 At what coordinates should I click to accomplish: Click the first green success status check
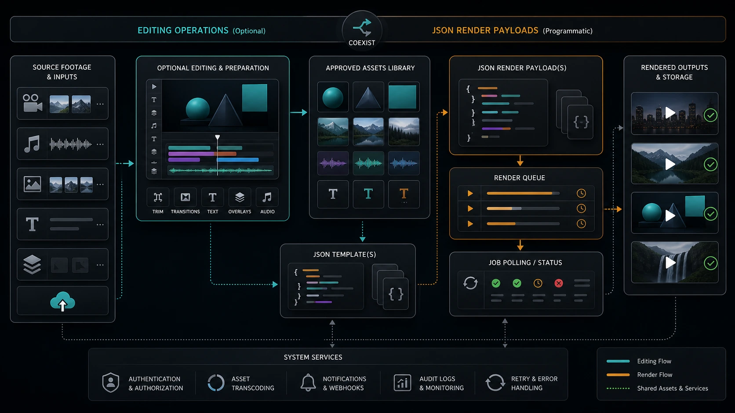[x=496, y=283]
